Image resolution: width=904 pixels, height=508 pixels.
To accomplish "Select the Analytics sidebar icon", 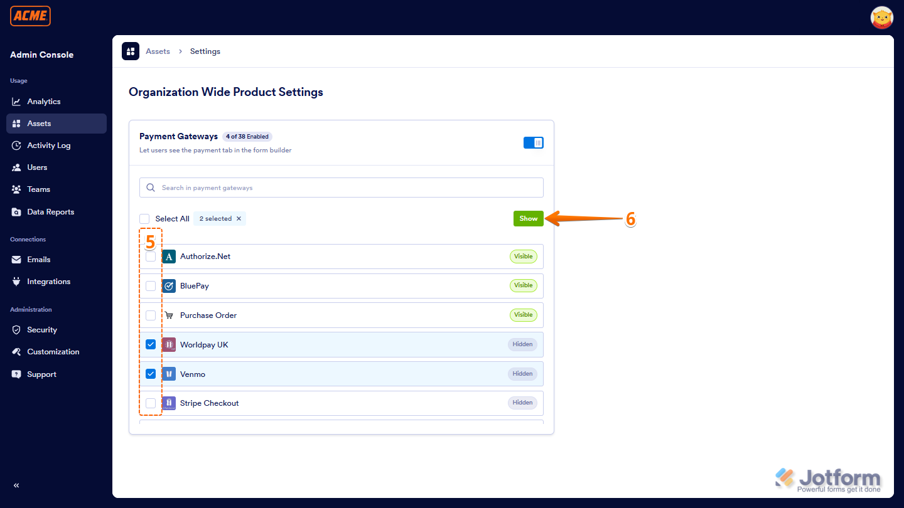I will [17, 101].
